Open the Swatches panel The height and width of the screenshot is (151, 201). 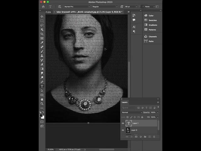point(150,20)
